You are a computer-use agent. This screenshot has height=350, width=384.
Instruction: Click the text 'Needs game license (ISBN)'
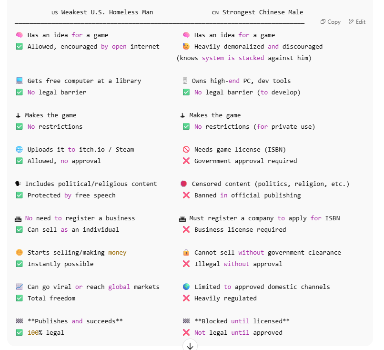tap(240, 150)
